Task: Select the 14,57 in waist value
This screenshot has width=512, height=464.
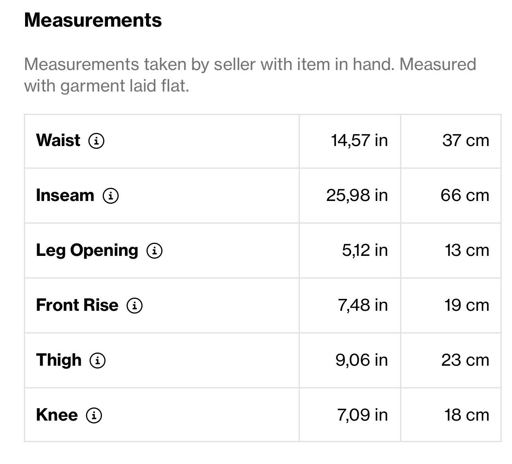Action: click(x=359, y=141)
